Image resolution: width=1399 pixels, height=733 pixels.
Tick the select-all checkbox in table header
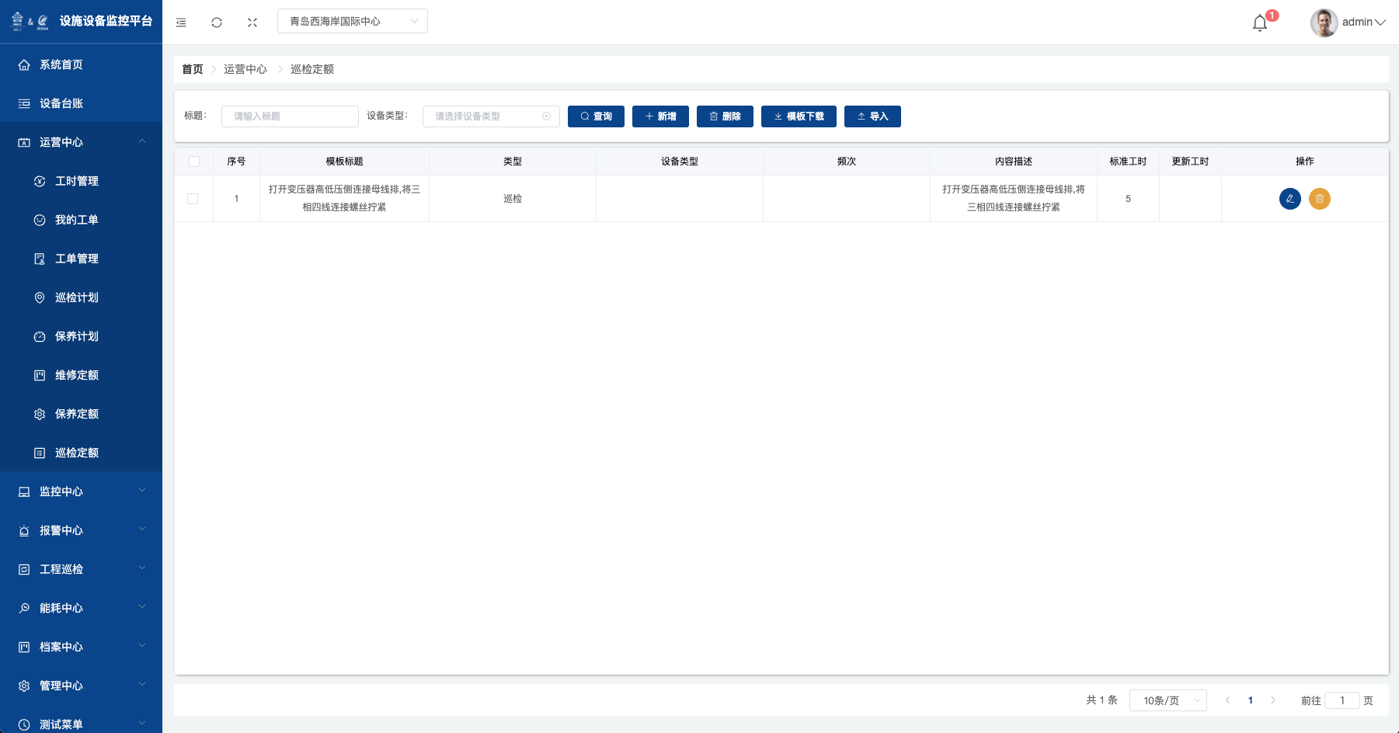click(194, 162)
